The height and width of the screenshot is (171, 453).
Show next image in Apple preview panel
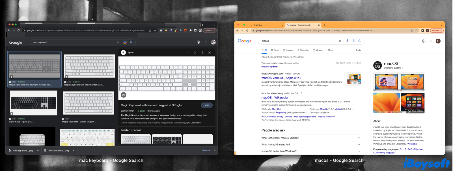[x=195, y=52]
